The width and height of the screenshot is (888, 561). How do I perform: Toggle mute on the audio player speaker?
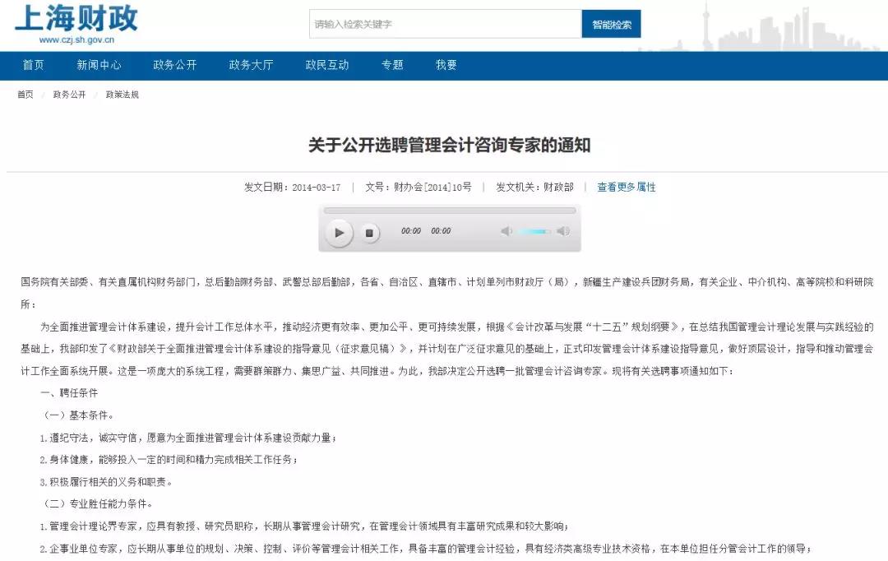click(505, 232)
